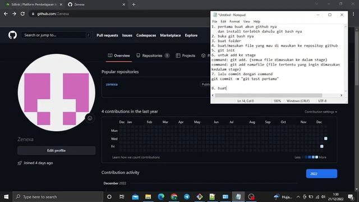The height and width of the screenshot is (202, 359).
Task: Click the Edit profile button
Action: [x=56, y=150]
